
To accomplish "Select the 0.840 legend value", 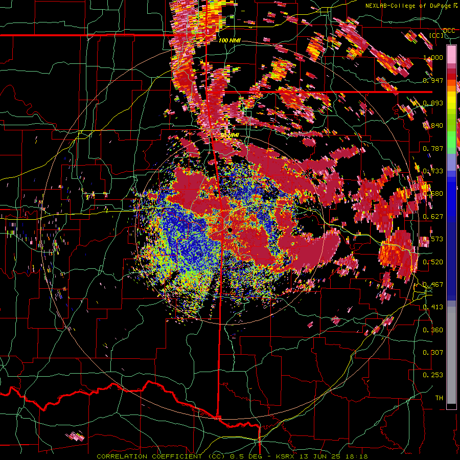I will coord(433,126).
